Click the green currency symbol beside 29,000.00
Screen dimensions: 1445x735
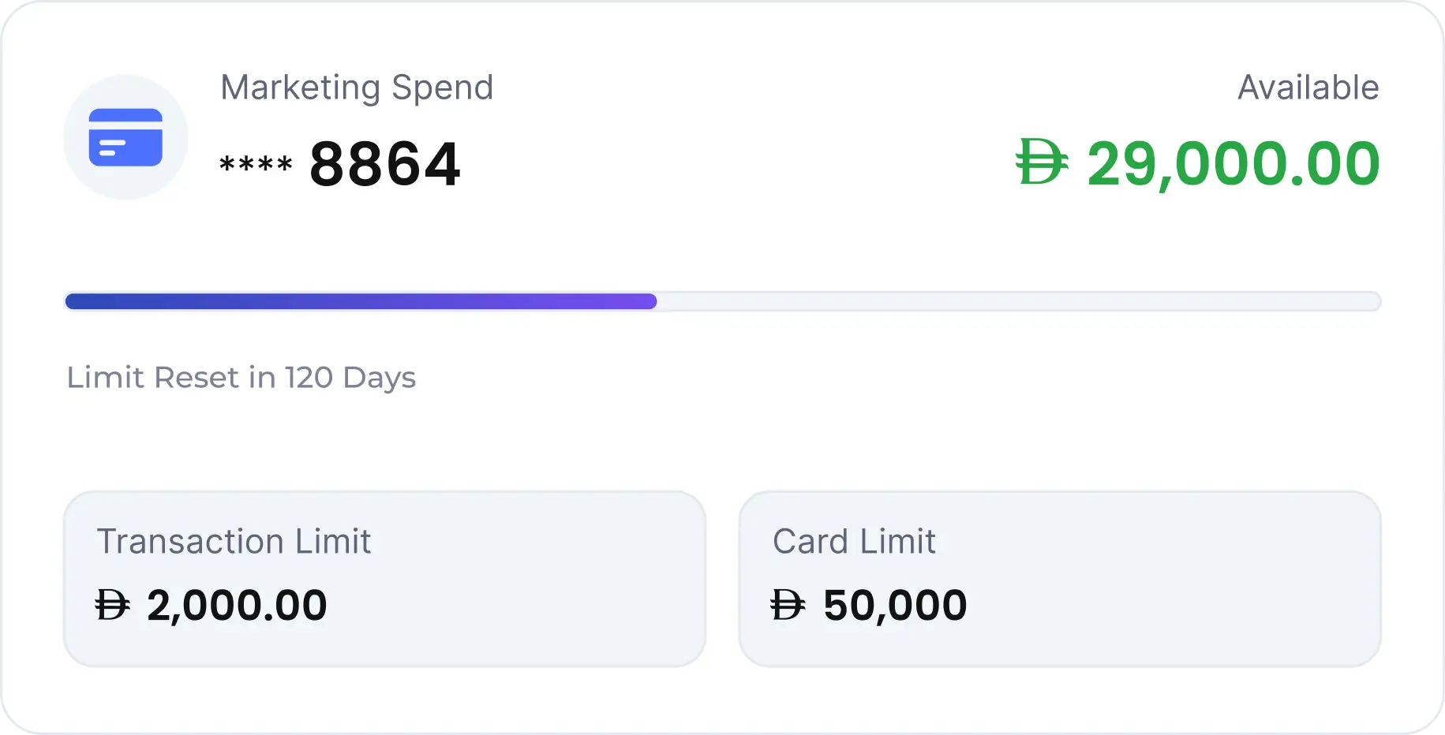pyautogui.click(x=1042, y=162)
